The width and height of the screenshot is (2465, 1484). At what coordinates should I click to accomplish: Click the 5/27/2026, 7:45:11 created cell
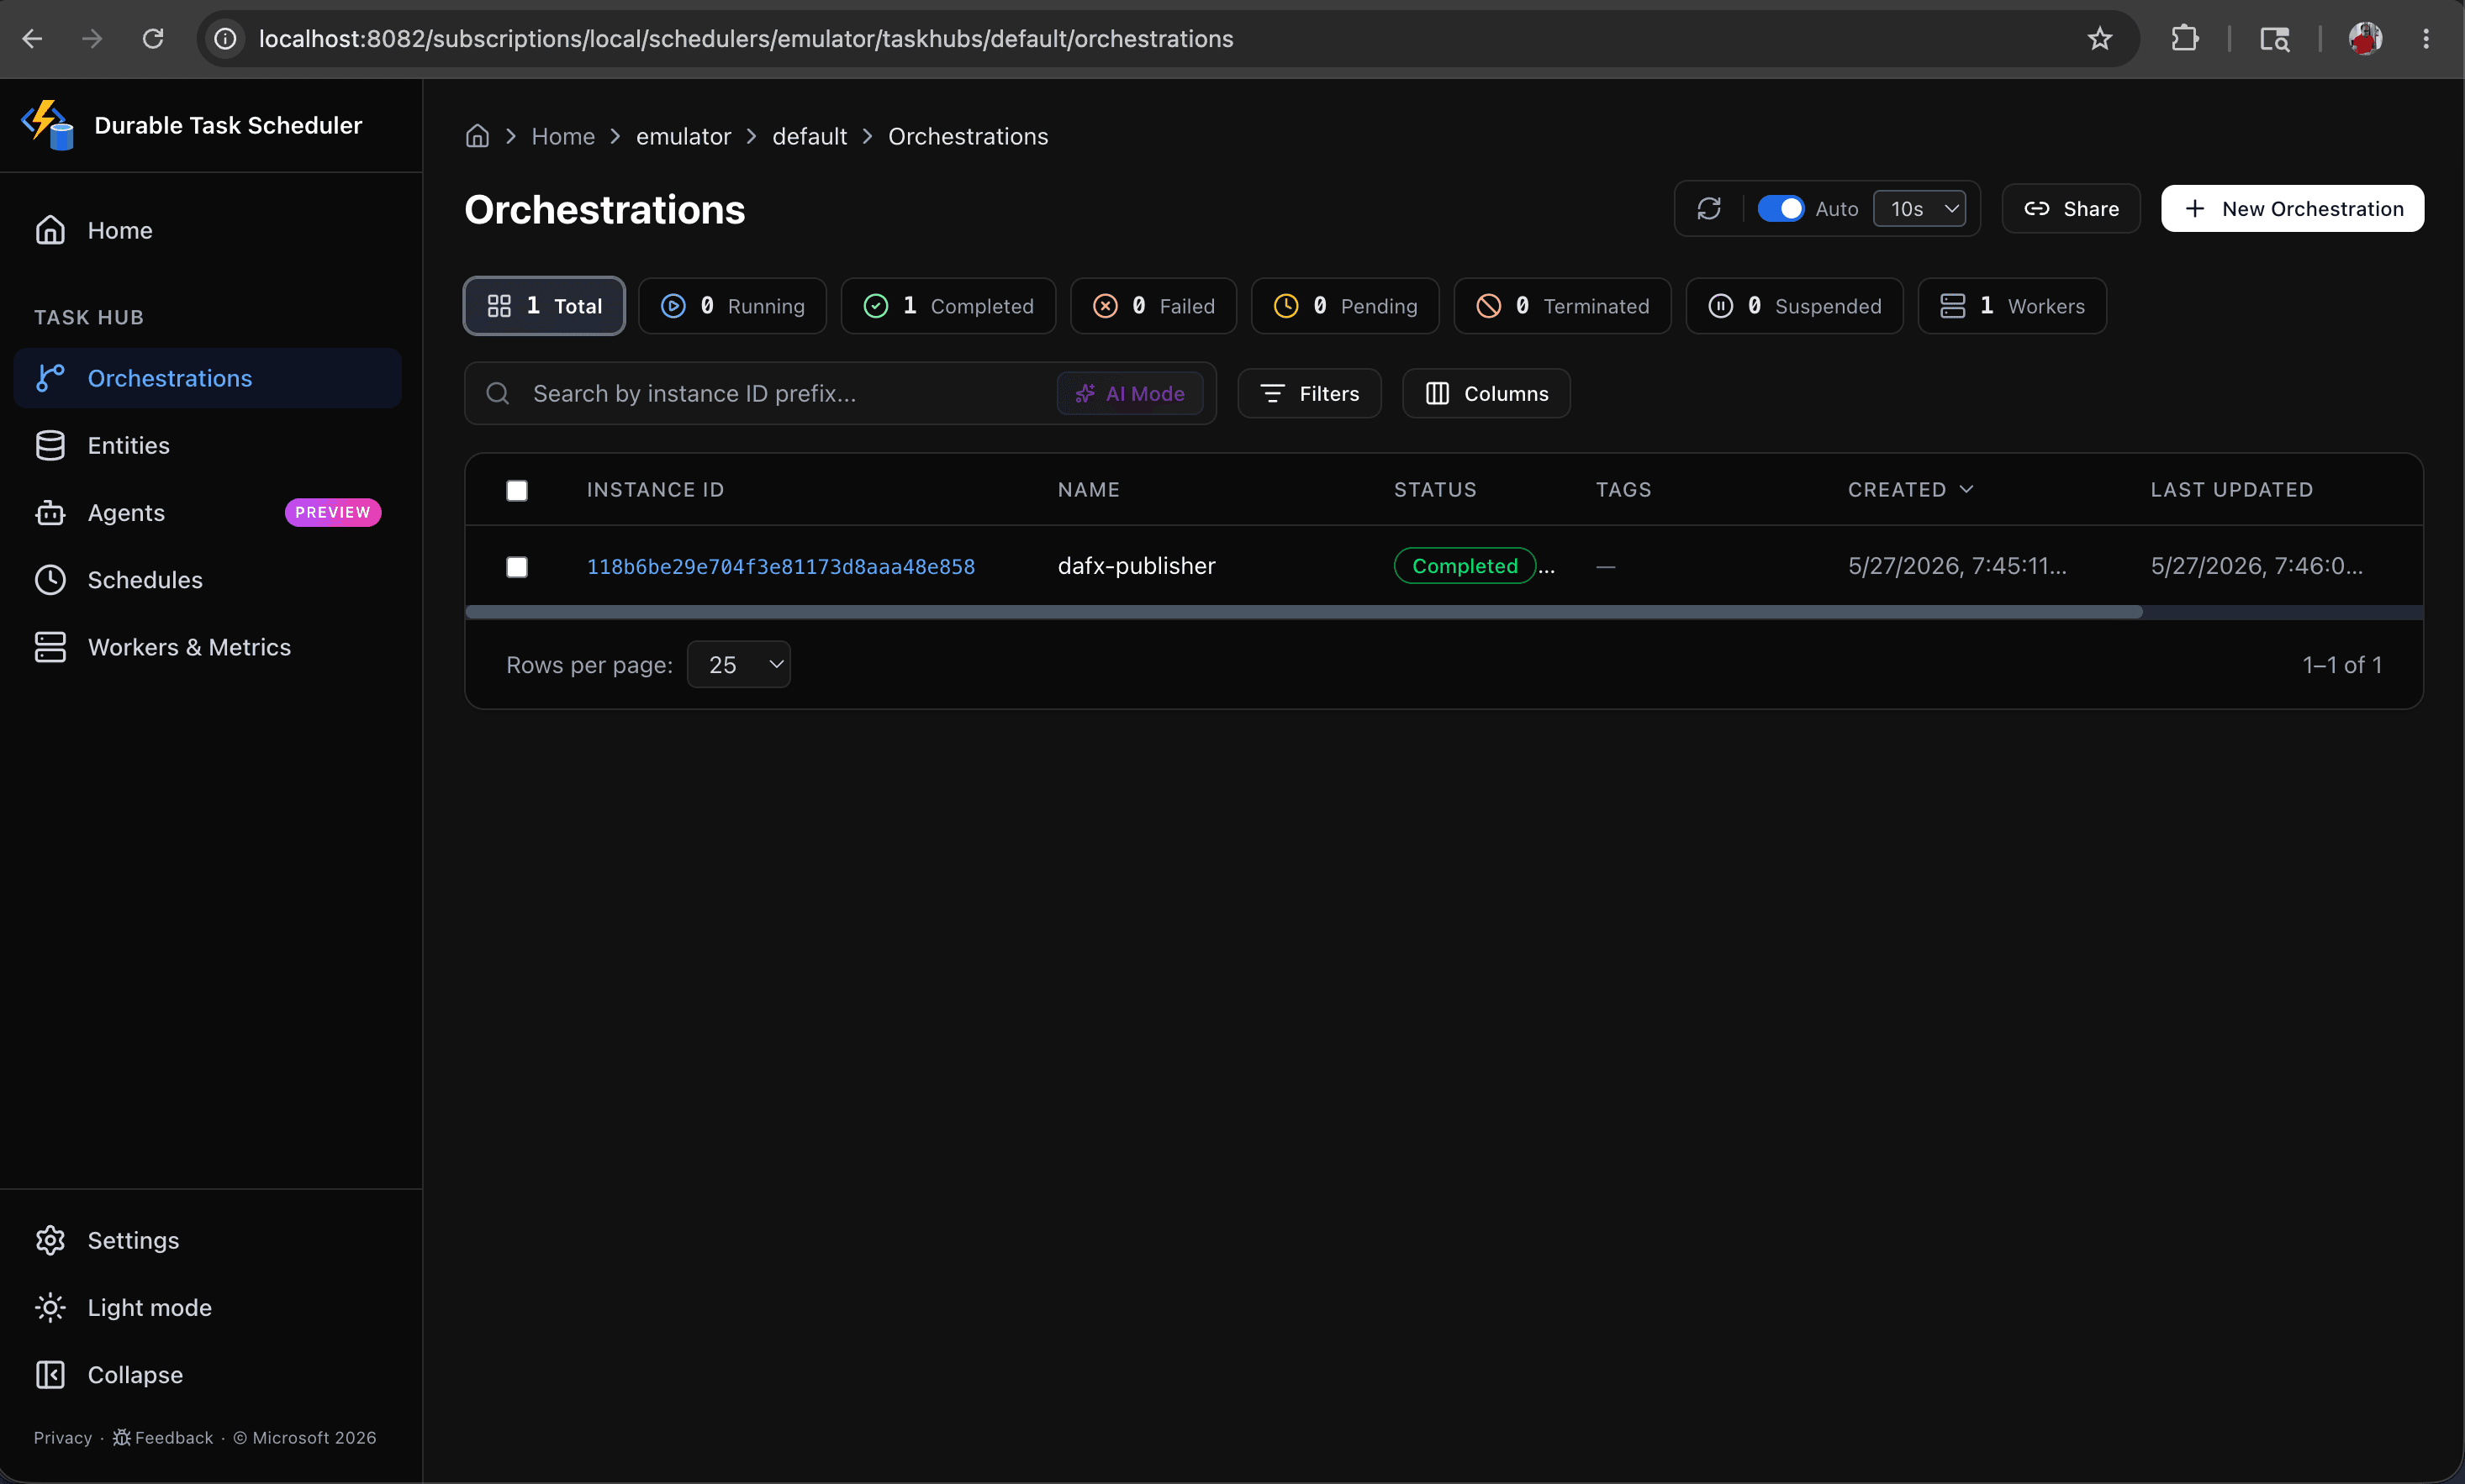tap(1957, 566)
